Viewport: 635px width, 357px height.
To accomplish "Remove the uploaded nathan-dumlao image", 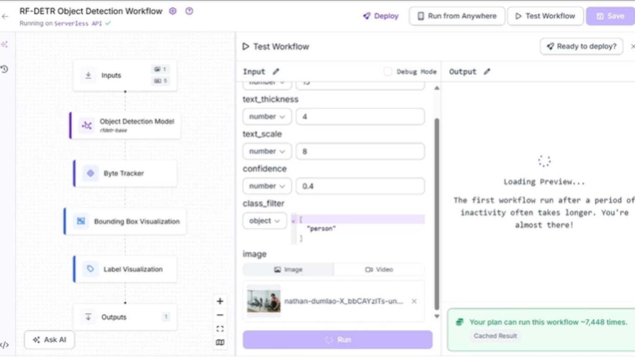I will [413, 301].
